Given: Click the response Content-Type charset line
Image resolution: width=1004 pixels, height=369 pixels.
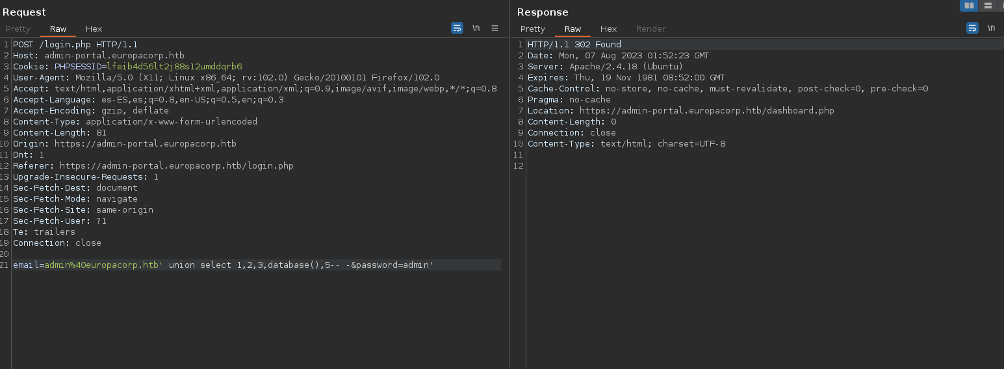Looking at the screenshot, I should [x=626, y=143].
